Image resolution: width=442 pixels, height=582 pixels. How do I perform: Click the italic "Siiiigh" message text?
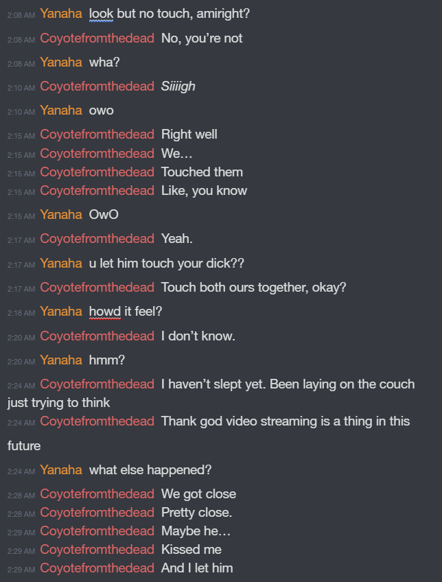coord(178,86)
